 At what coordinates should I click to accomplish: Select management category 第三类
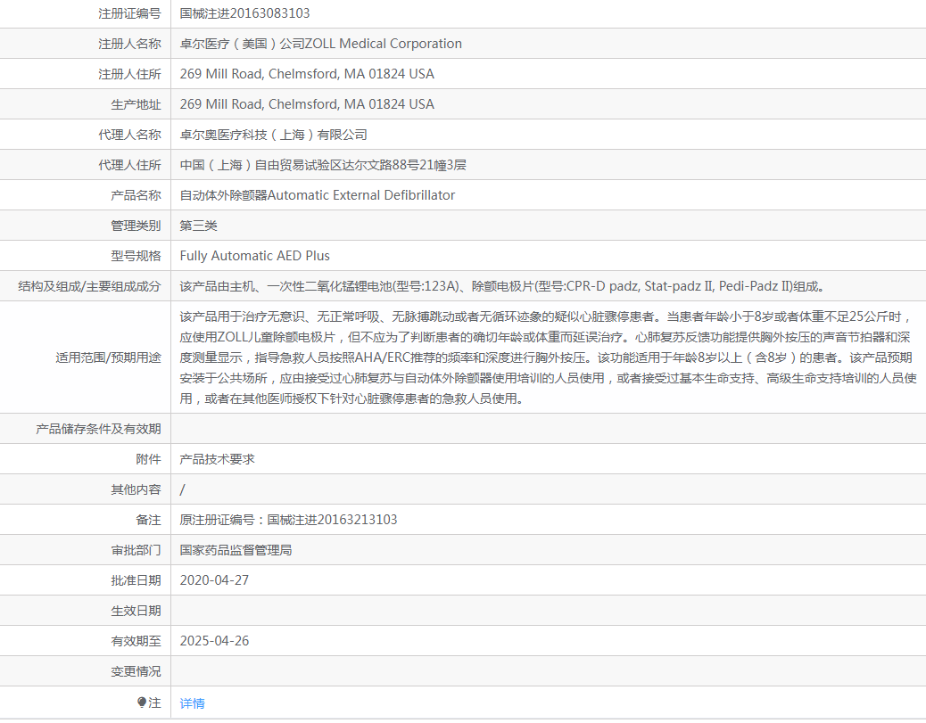tap(198, 226)
